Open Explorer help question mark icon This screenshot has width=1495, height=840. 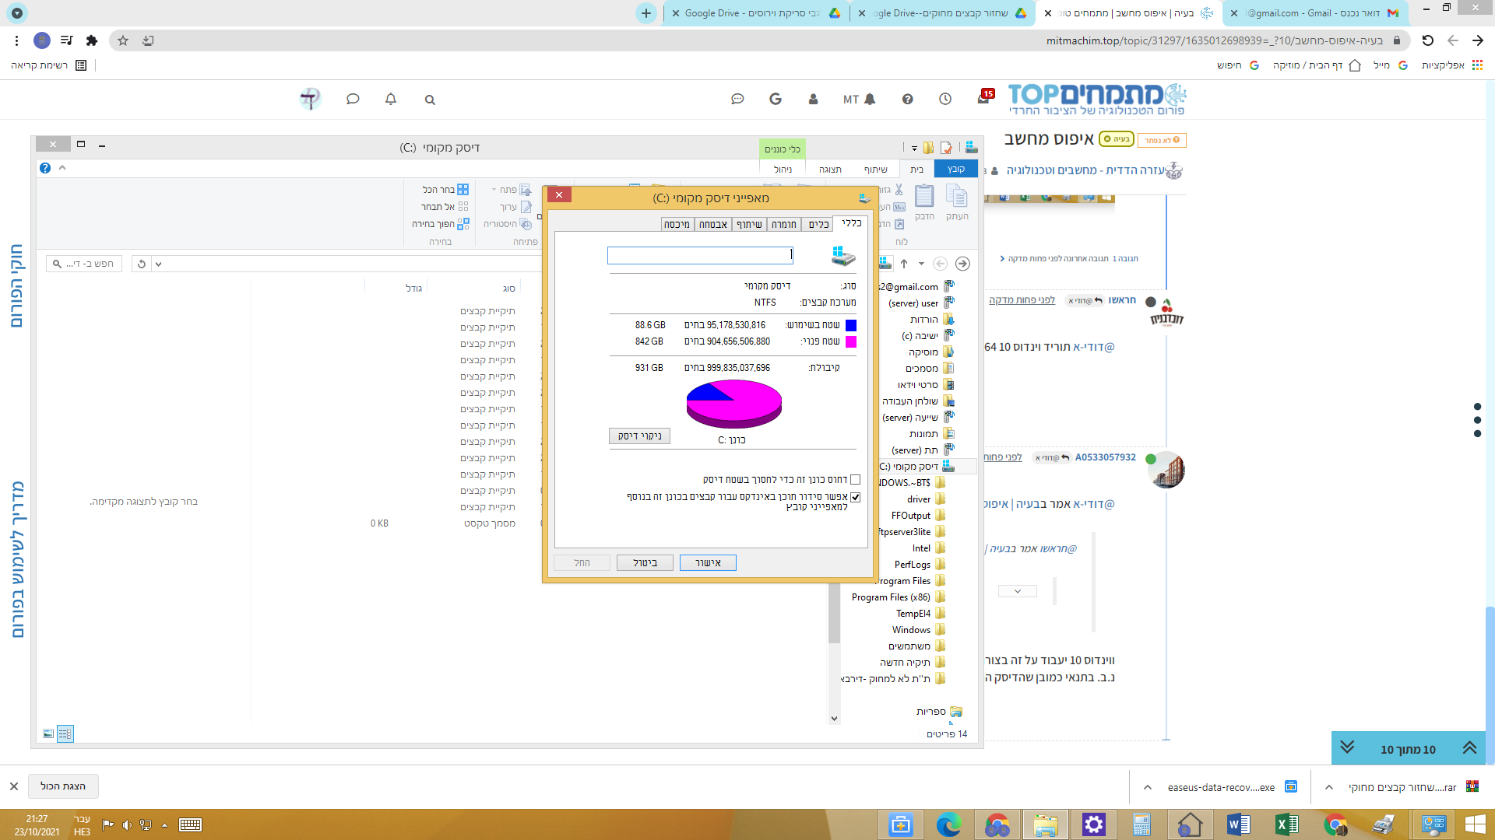point(45,168)
